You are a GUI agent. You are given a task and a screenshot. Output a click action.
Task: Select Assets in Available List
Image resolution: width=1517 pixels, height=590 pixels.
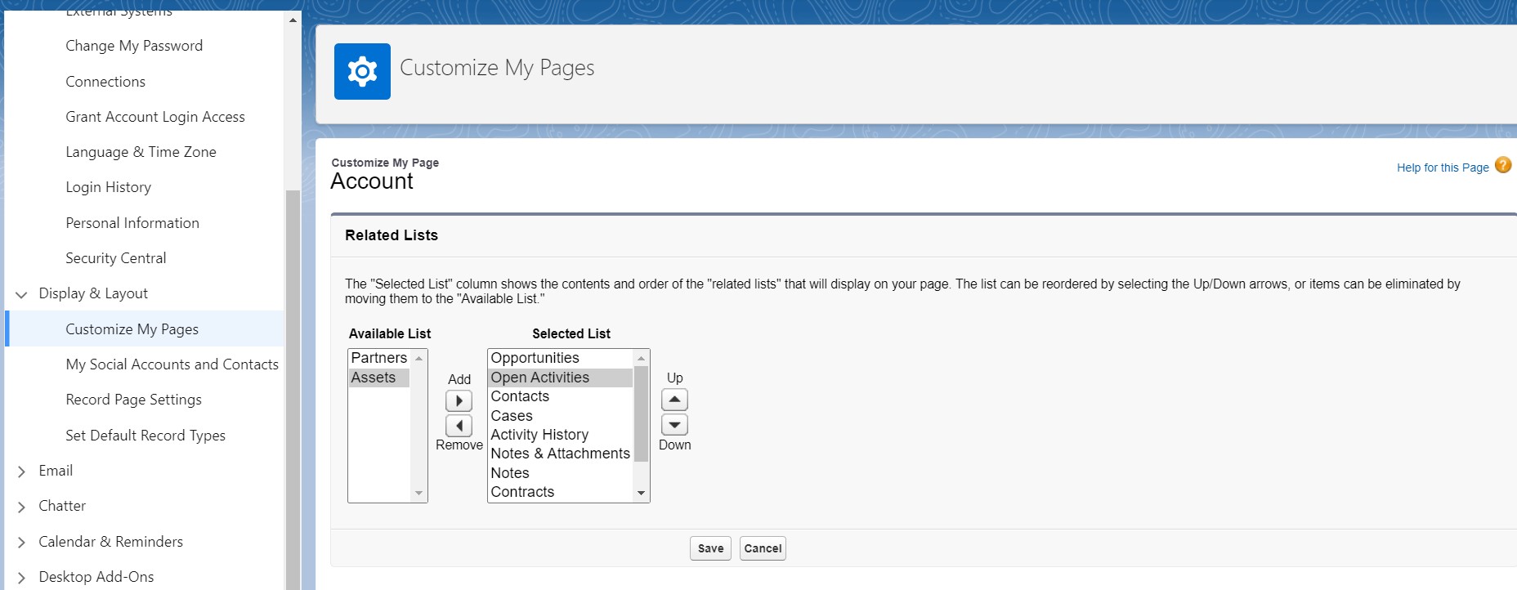coord(379,378)
